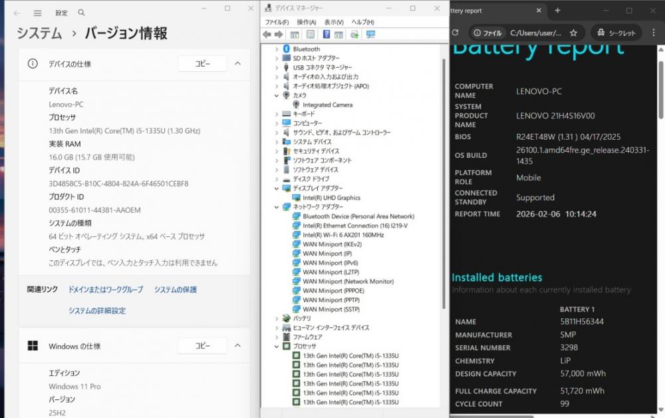The height and width of the screenshot is (418, 665).
Task: Click the forward arrow in Device Manager toolbar
Action: (279, 35)
